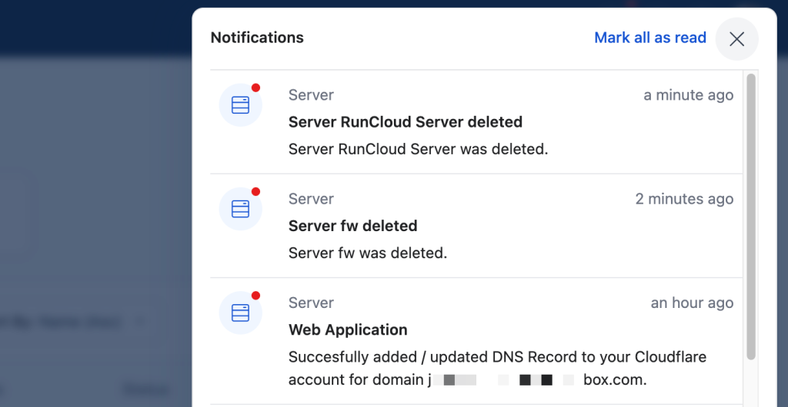788x407 pixels.
Task: Click the dimmed sort dropdown behind the panel
Action: (75, 322)
